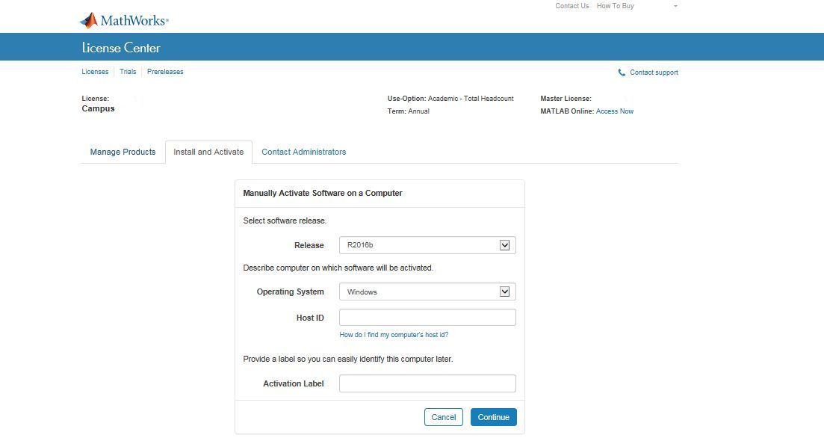Open the Trials link
This screenshot has height=441, width=824.
pyautogui.click(x=128, y=72)
